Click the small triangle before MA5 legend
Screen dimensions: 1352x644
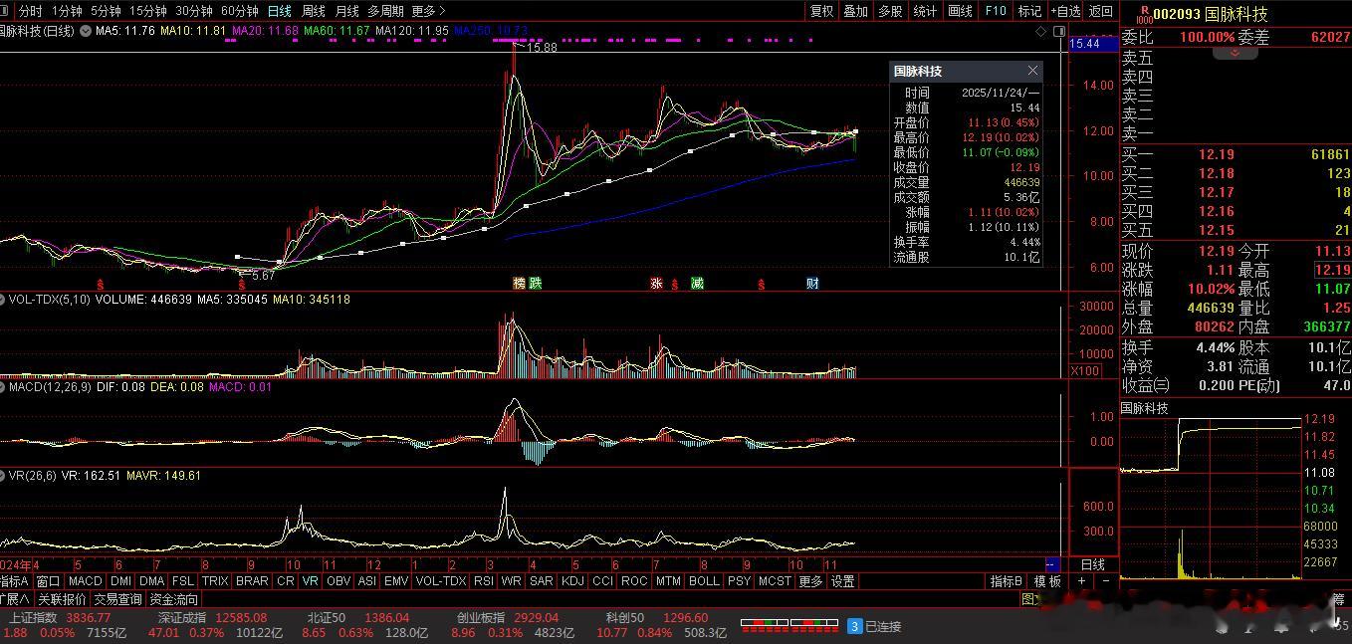pyautogui.click(x=87, y=31)
